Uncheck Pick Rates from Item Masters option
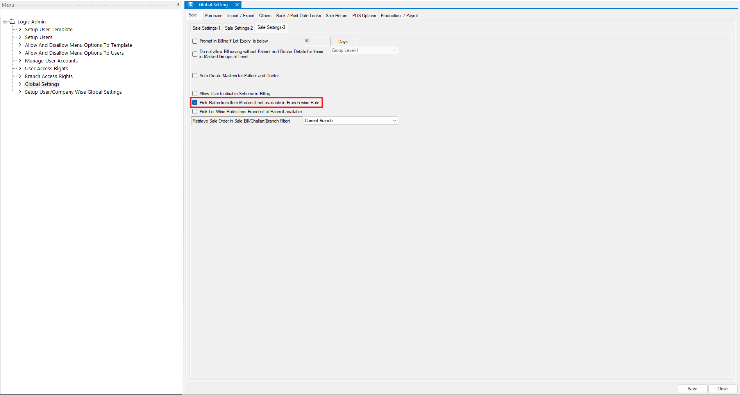This screenshot has height=395, width=740. 195,103
